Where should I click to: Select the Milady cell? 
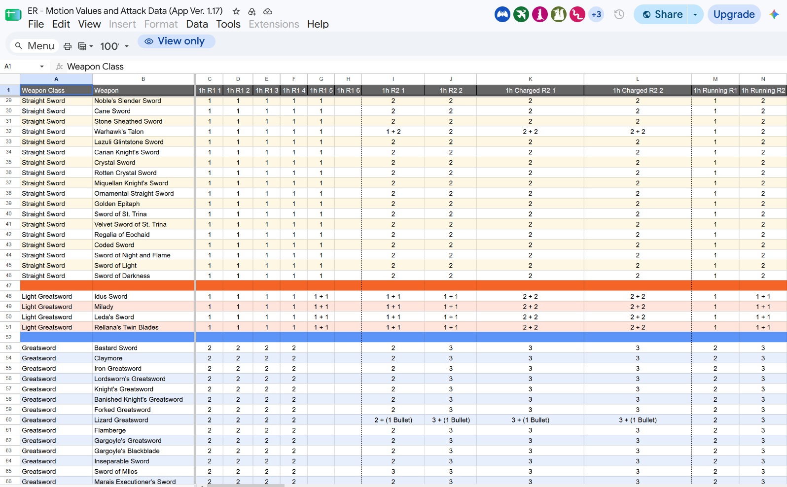coord(143,307)
